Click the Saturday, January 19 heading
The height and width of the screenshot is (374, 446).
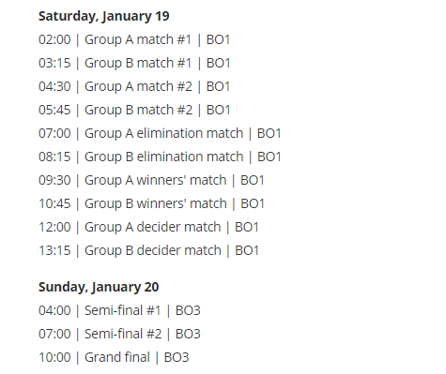[104, 16]
